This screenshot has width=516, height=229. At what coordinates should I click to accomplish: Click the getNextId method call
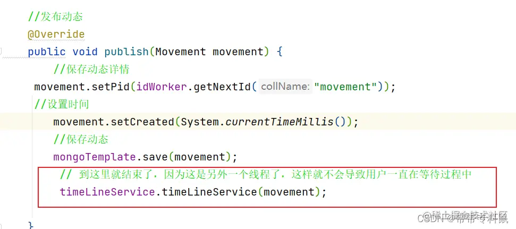pyautogui.click(x=222, y=87)
